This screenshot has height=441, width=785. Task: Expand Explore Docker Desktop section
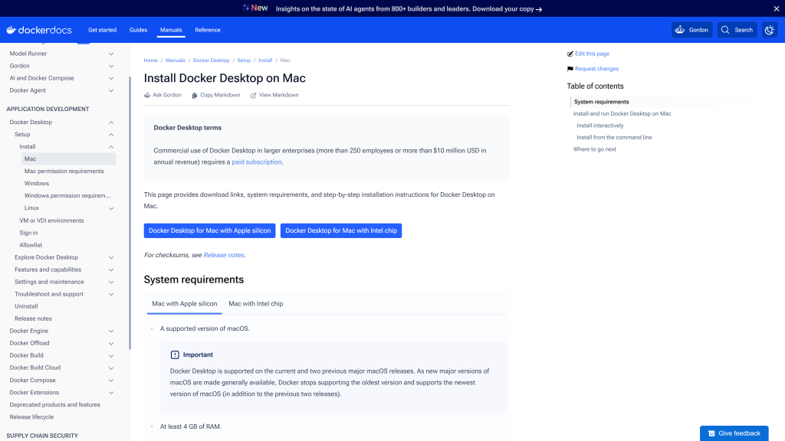(111, 257)
